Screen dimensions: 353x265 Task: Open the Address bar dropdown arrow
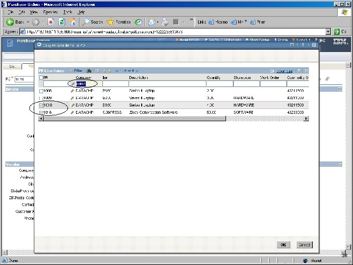point(328,32)
